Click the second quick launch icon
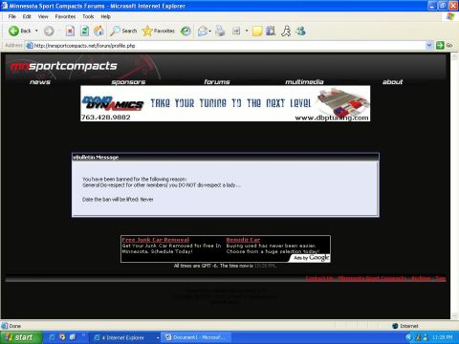459x344 pixels. [x=62, y=337]
